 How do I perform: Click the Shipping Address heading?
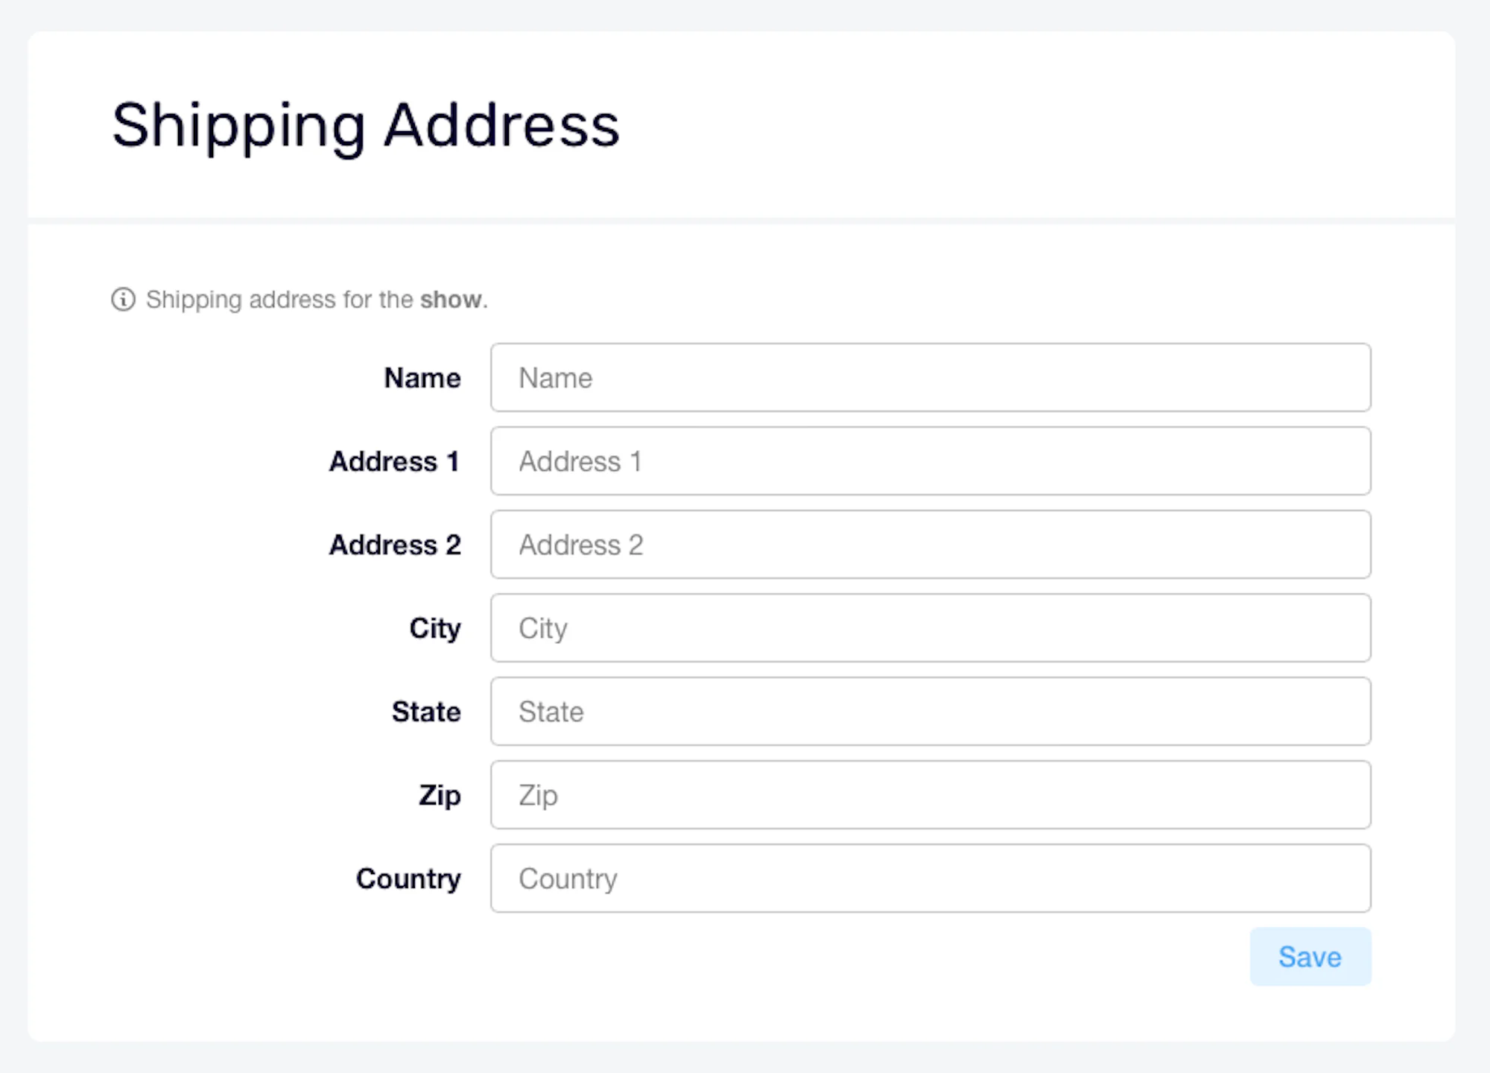(x=365, y=126)
